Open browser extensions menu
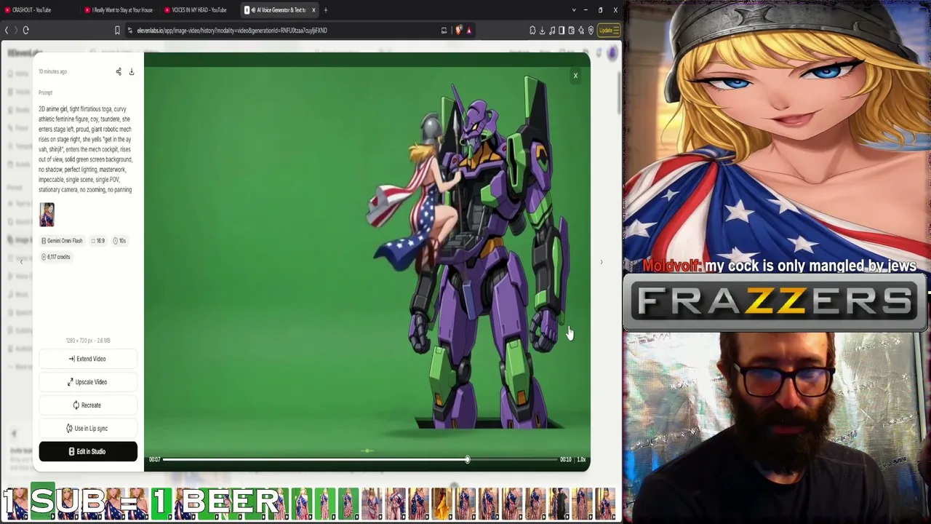This screenshot has width=931, height=524. [x=532, y=31]
